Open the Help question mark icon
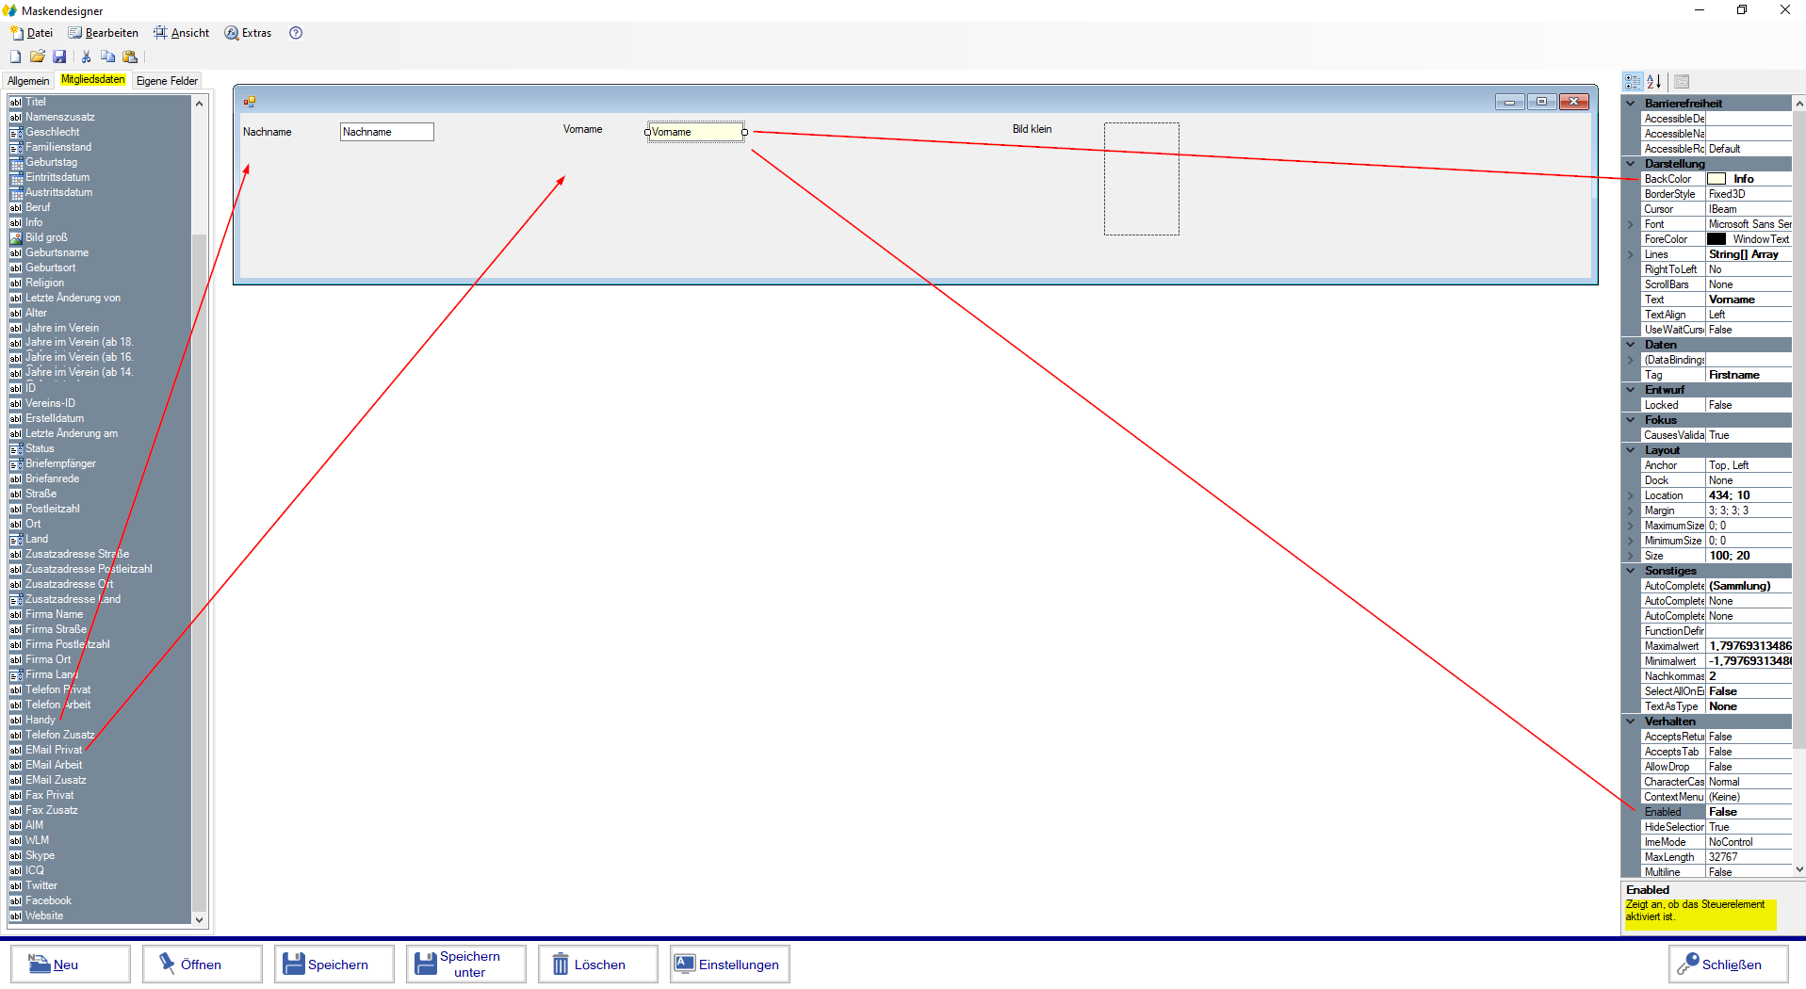Screen dimensions: 1806x989 [296, 33]
